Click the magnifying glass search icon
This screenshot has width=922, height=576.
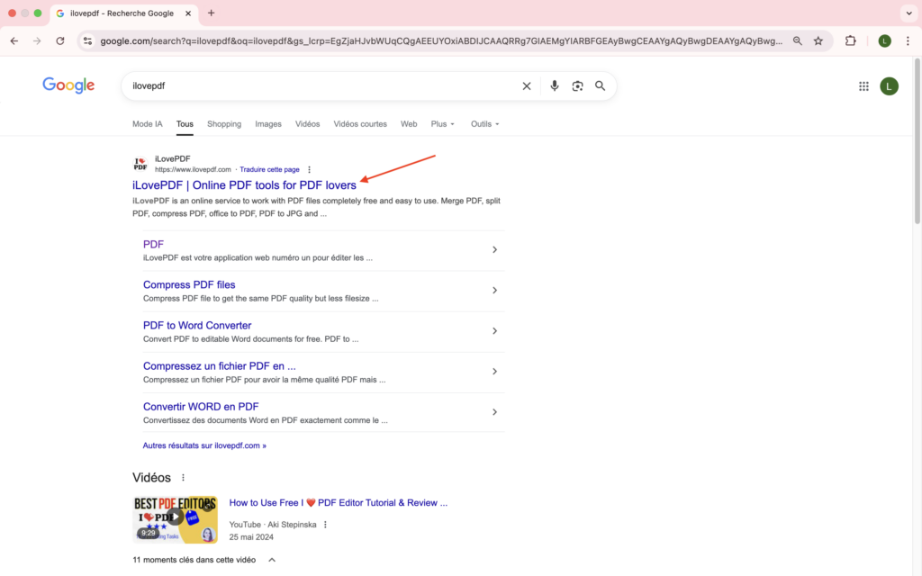coord(601,86)
